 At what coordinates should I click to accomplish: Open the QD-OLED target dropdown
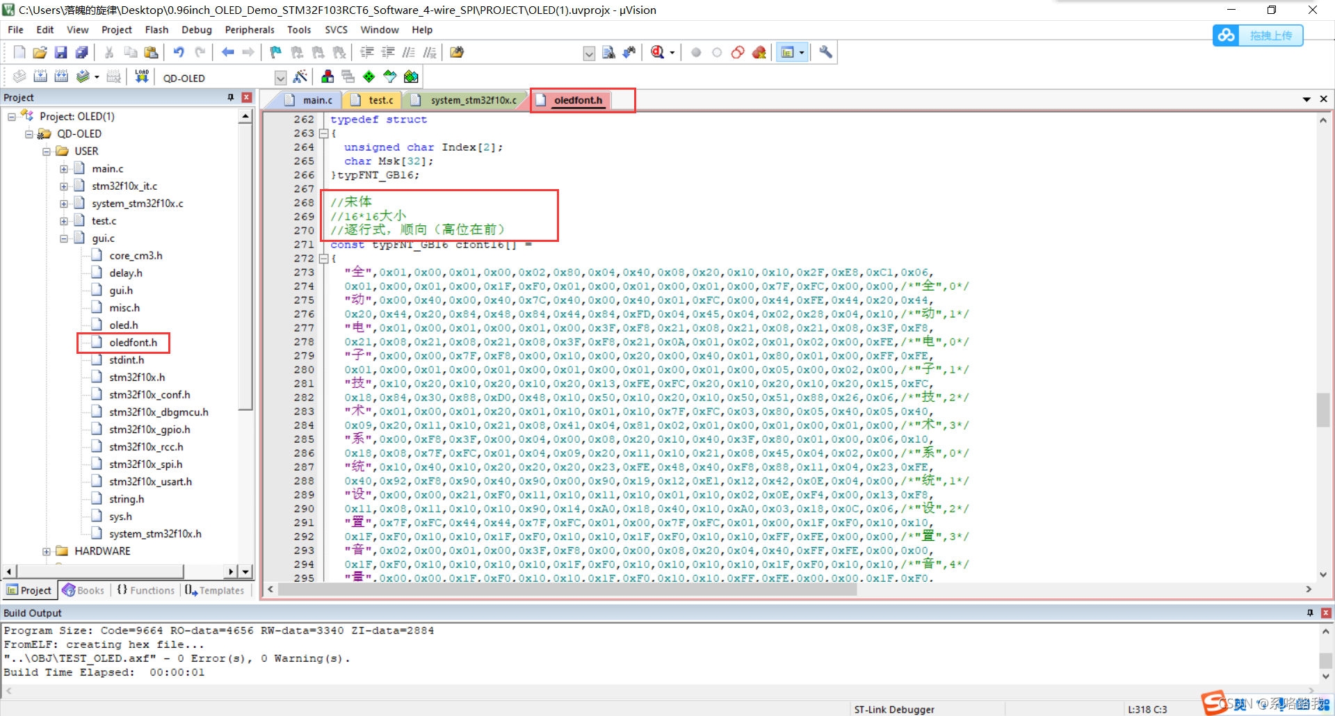pos(280,77)
